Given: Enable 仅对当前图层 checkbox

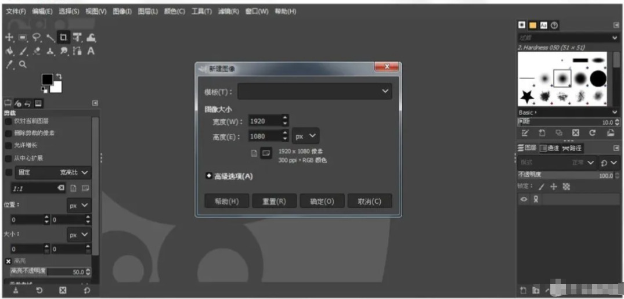Looking at the screenshot, I should point(8,121).
